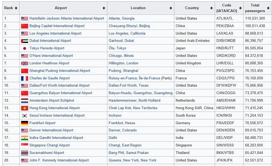
Task: Sort by Airport column arrows
Action: tap(104, 8)
